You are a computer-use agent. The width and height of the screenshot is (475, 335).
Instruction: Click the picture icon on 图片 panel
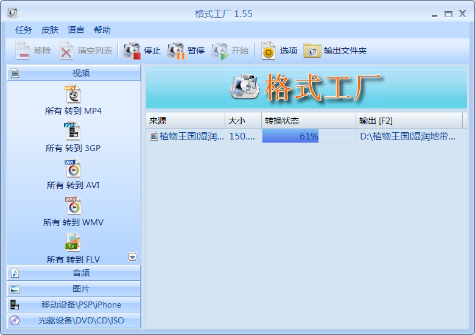(x=15, y=289)
